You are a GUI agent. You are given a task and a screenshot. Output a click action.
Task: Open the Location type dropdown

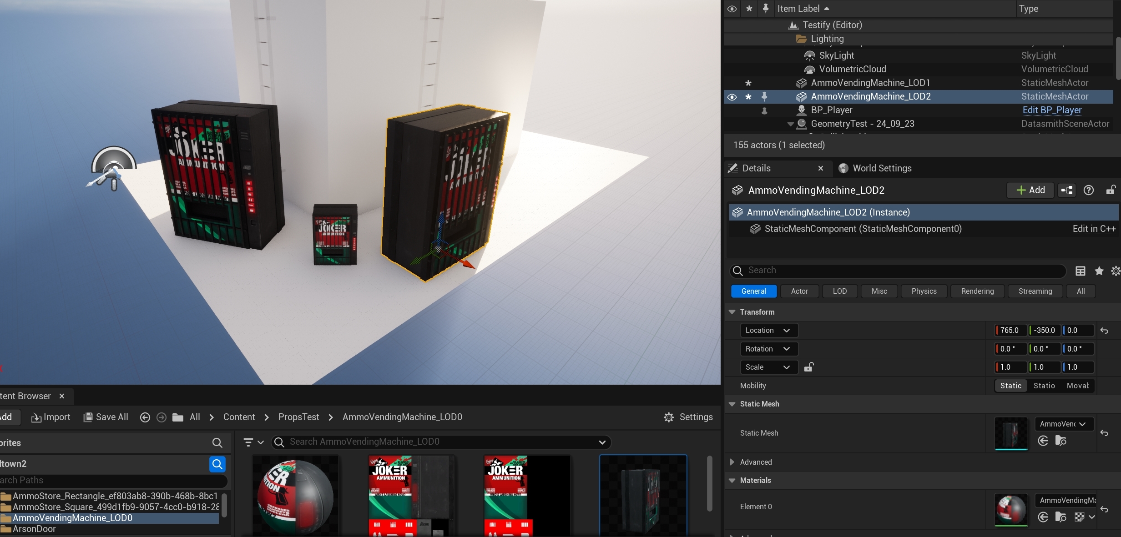tap(768, 331)
